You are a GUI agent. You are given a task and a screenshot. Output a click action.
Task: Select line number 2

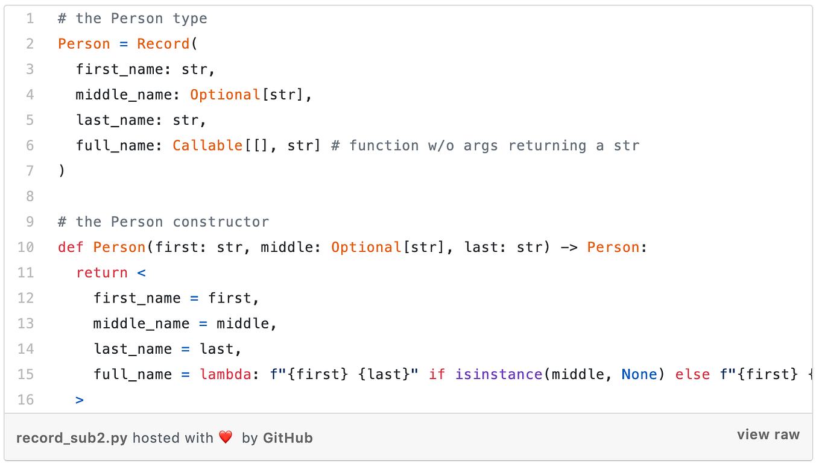click(30, 44)
